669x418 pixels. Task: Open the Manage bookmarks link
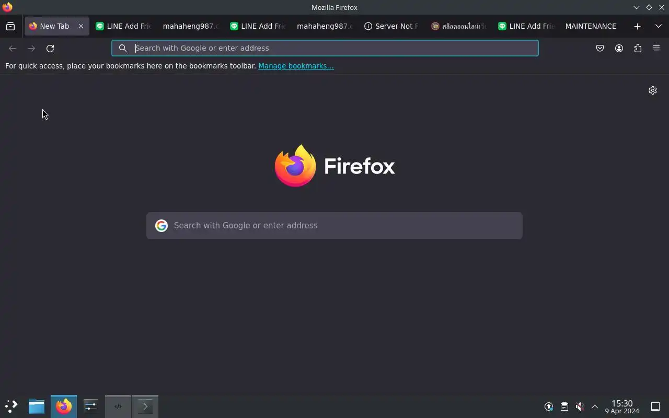(x=296, y=66)
